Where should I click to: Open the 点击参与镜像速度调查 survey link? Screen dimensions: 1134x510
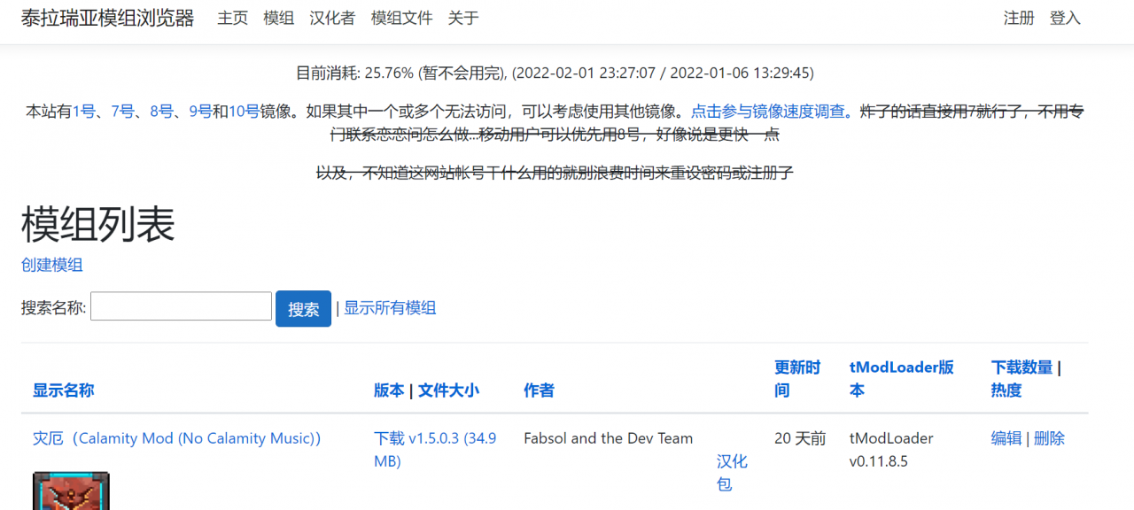(x=767, y=112)
